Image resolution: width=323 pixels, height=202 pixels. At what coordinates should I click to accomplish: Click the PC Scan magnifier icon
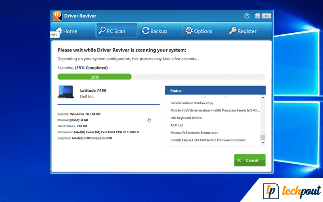pyautogui.click(x=103, y=31)
